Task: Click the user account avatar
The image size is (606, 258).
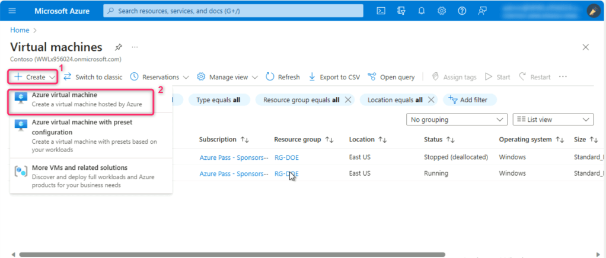Action: click(x=593, y=11)
